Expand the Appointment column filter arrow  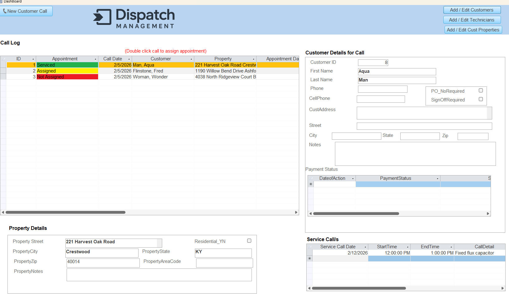pyautogui.click(x=95, y=59)
